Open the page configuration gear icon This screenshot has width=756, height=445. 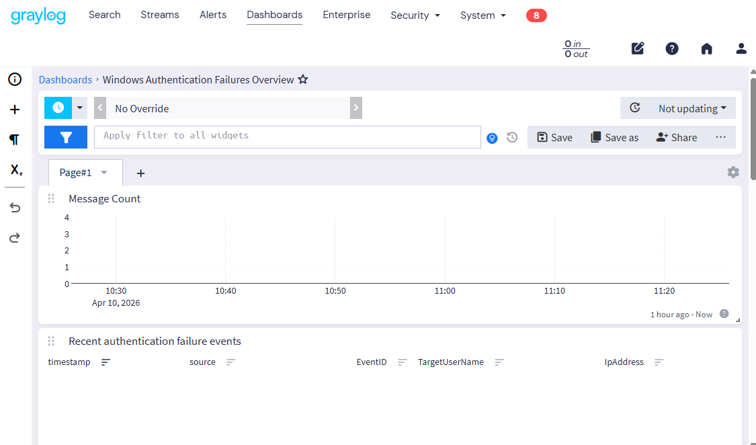click(733, 172)
